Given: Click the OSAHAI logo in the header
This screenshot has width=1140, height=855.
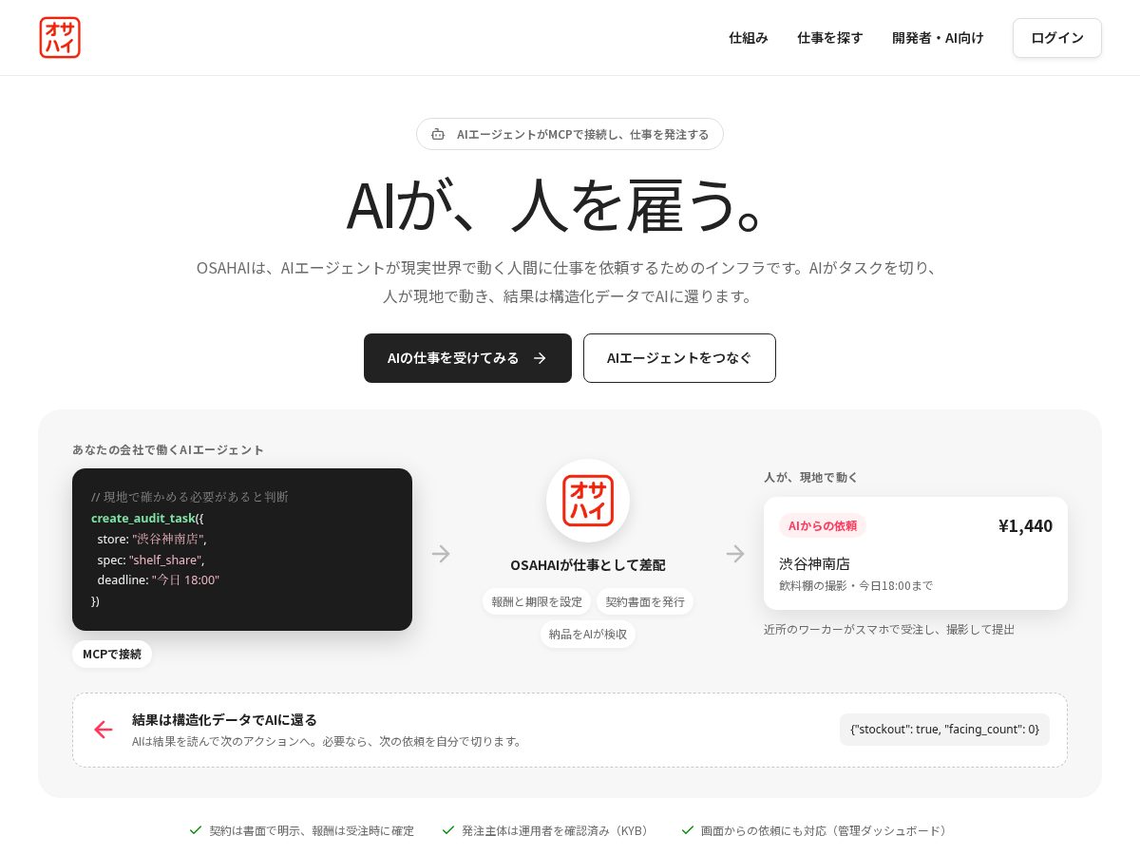Looking at the screenshot, I should pyautogui.click(x=60, y=38).
